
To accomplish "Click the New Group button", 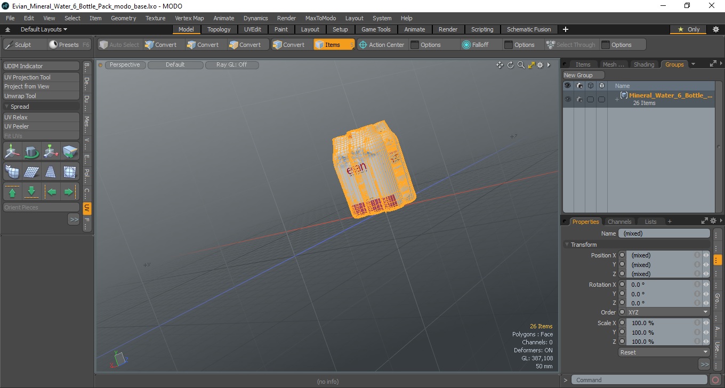I will 583,75.
